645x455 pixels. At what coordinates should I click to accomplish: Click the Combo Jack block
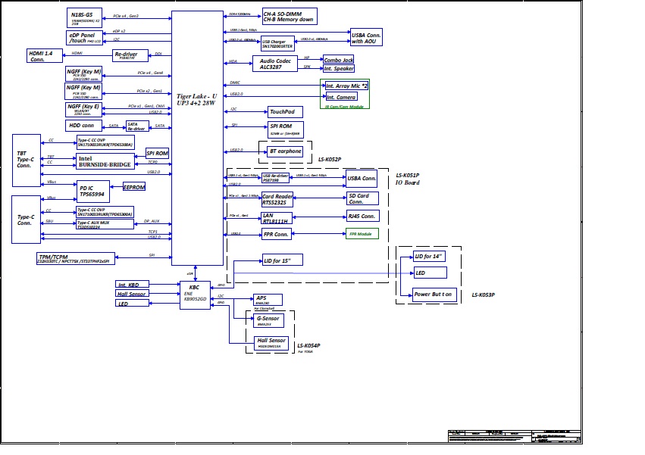[x=339, y=60]
